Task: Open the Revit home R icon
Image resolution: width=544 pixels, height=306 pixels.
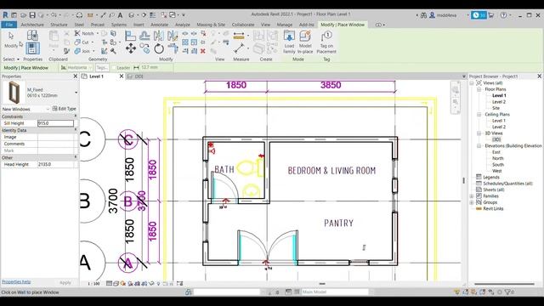Action: tap(5, 15)
